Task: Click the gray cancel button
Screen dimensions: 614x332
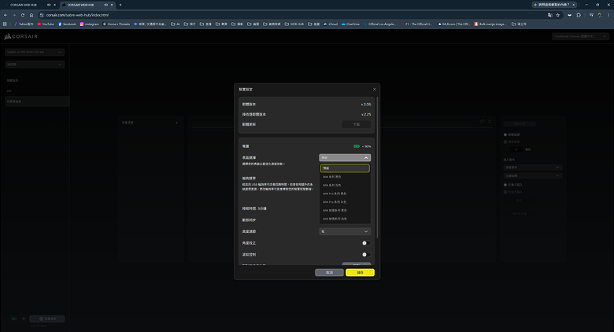Action: coord(329,272)
